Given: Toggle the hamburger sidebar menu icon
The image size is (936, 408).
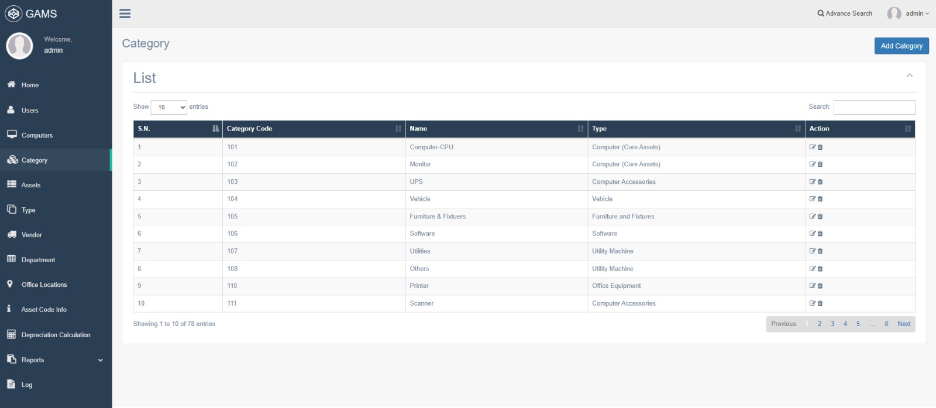Looking at the screenshot, I should coord(125,13).
